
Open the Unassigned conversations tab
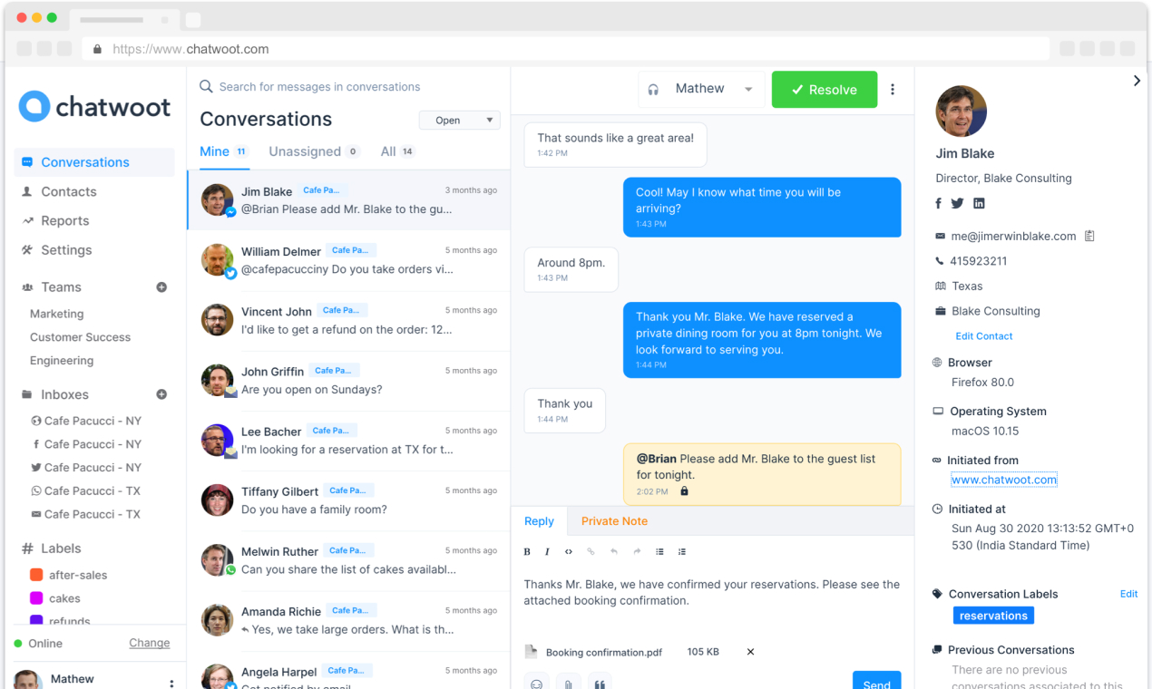307,151
